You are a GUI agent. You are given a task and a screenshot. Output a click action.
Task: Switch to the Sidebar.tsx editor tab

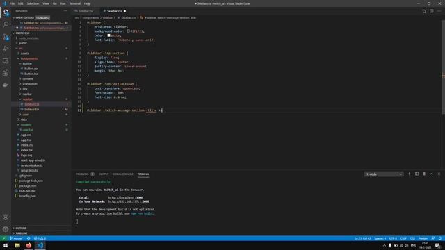tap(86, 11)
